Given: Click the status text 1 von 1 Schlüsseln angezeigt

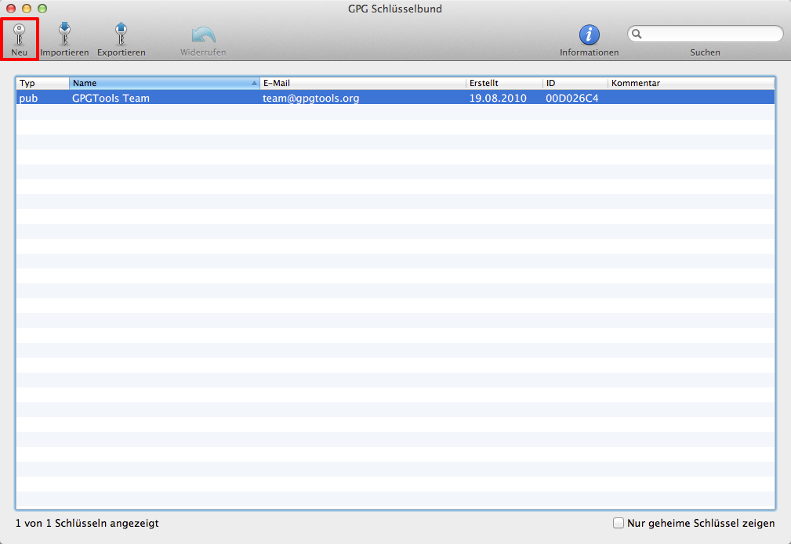Looking at the screenshot, I should (87, 523).
